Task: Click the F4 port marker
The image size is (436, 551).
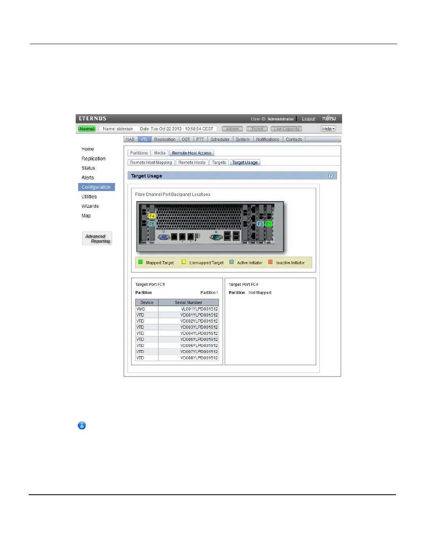Action: coord(152,216)
